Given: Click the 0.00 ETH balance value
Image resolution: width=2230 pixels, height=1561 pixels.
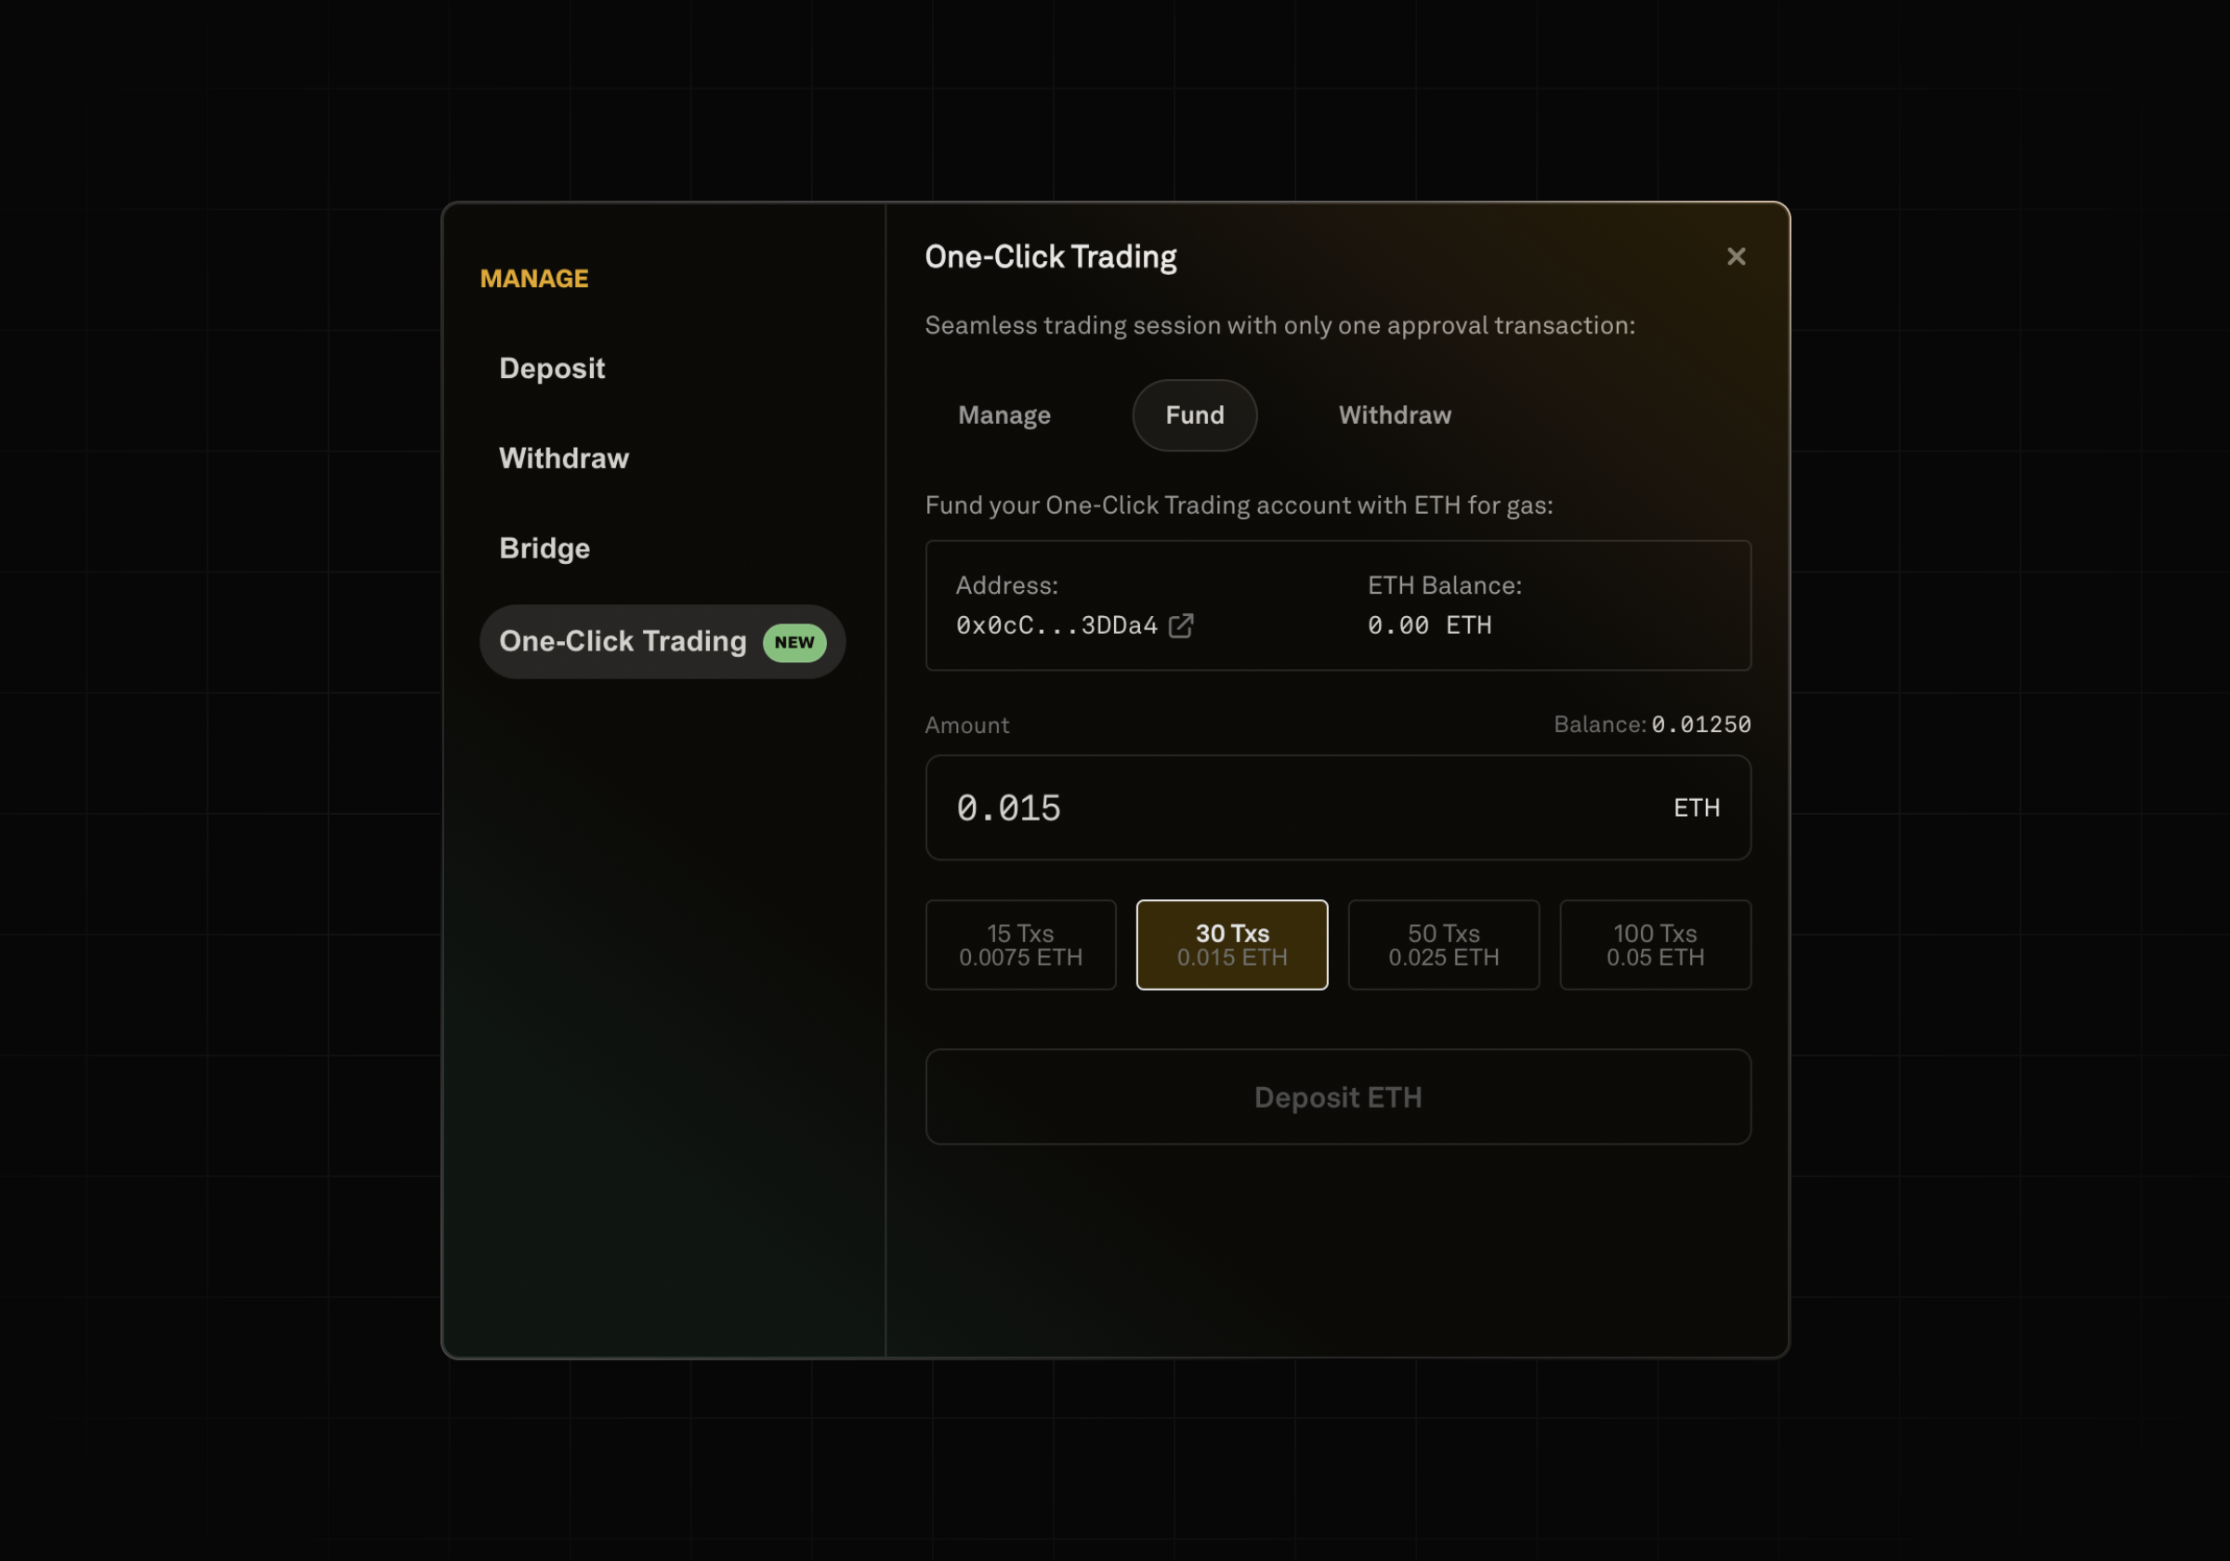Looking at the screenshot, I should (1430, 625).
